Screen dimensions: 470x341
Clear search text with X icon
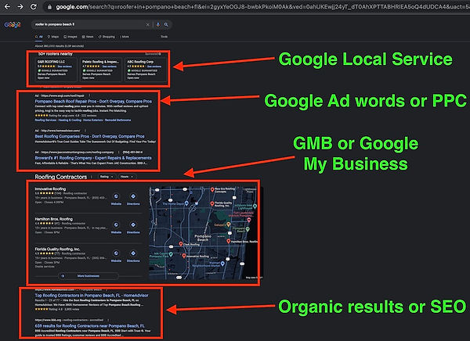pyautogui.click(x=148, y=25)
